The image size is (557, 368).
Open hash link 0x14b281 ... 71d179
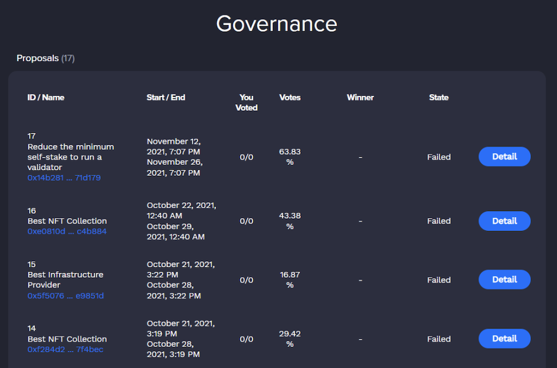coord(63,178)
